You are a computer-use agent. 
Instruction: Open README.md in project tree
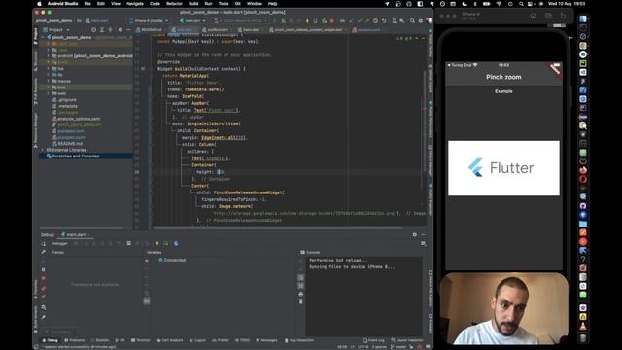[x=70, y=144]
